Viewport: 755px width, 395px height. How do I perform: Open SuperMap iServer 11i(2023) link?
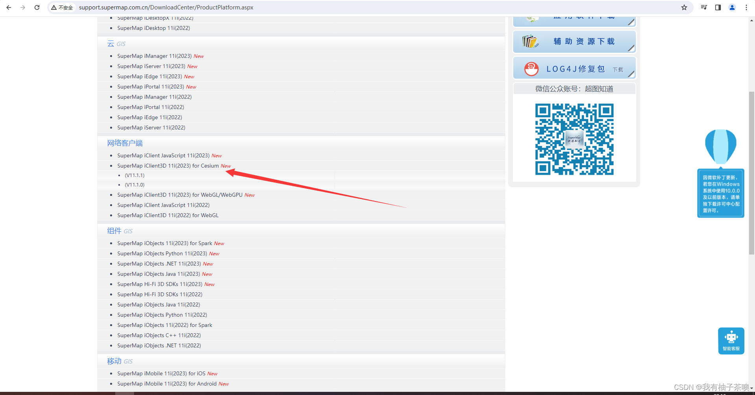tap(151, 66)
